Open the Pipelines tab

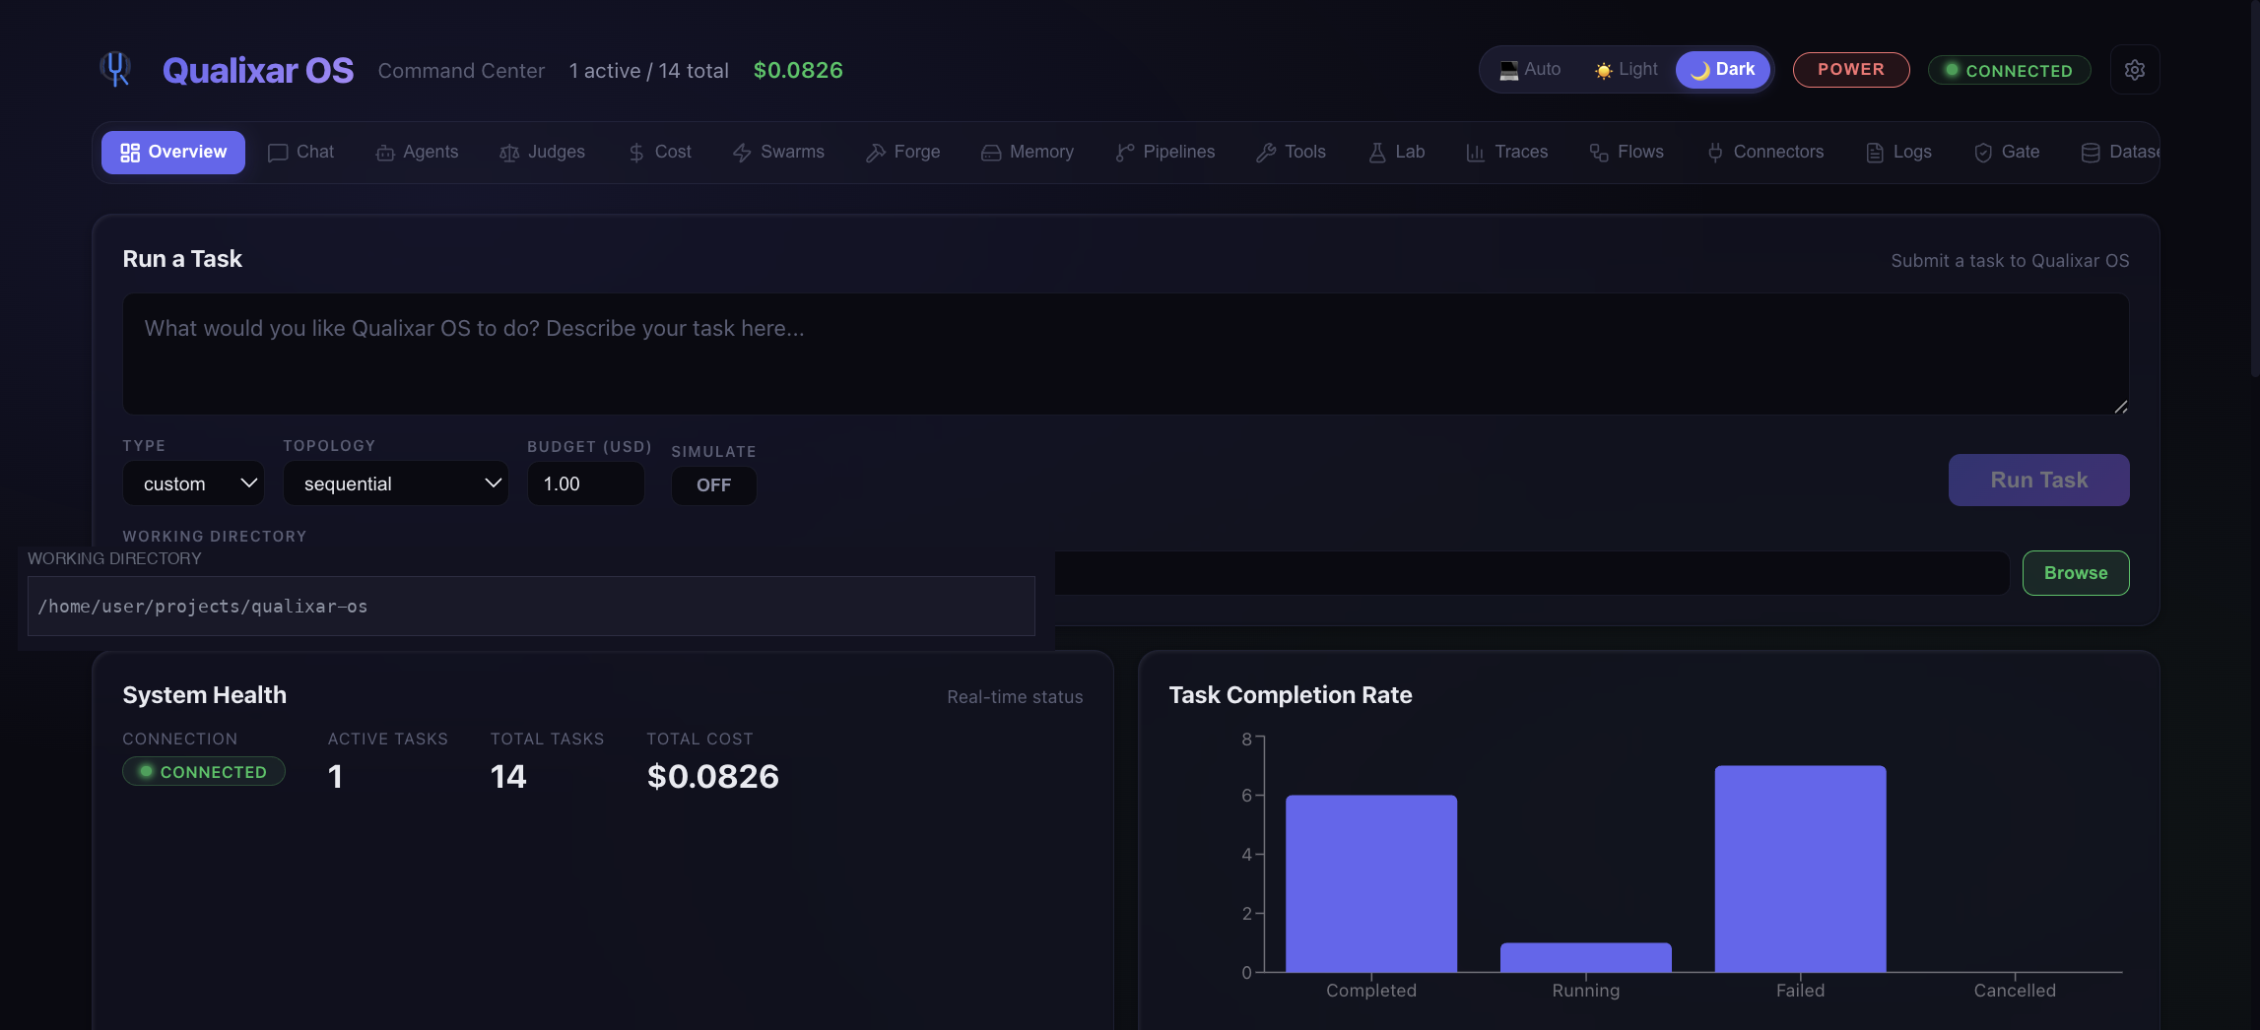pos(1165,153)
